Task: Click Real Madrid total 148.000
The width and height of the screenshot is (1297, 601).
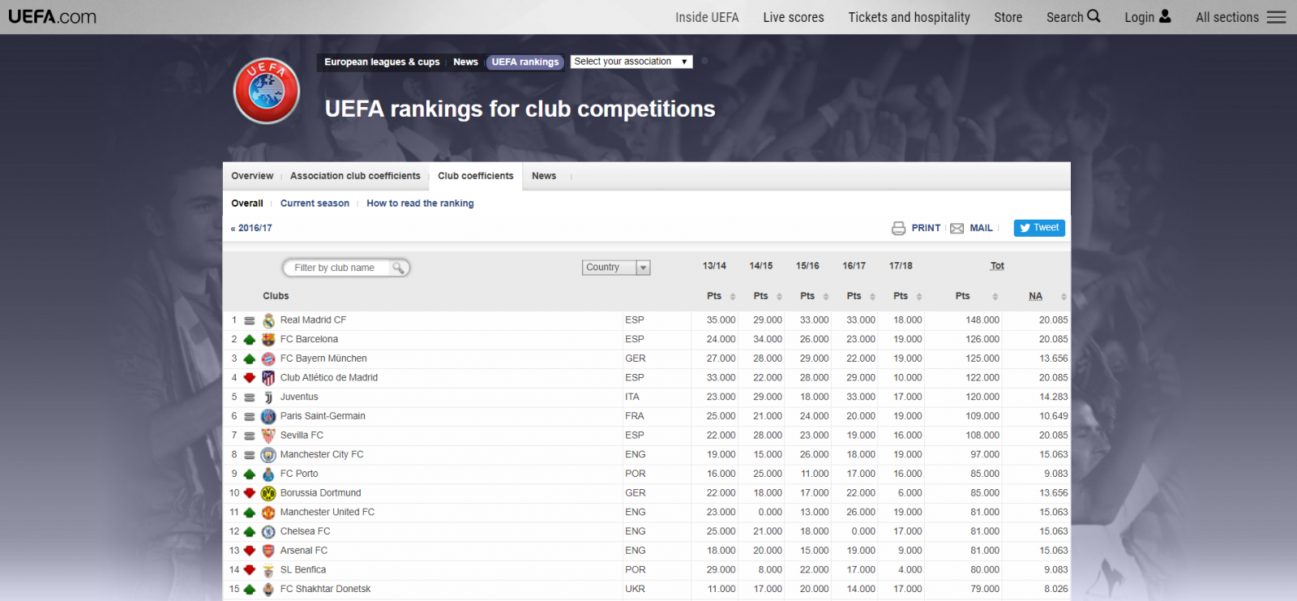Action: [x=982, y=320]
